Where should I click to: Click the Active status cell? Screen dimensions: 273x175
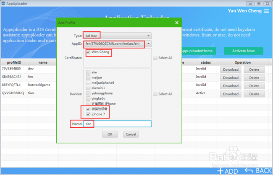tap(201, 93)
